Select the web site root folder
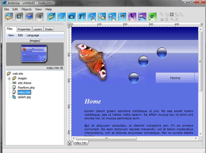Image resolution: width=206 pixels, height=153 pixels. click(18, 74)
